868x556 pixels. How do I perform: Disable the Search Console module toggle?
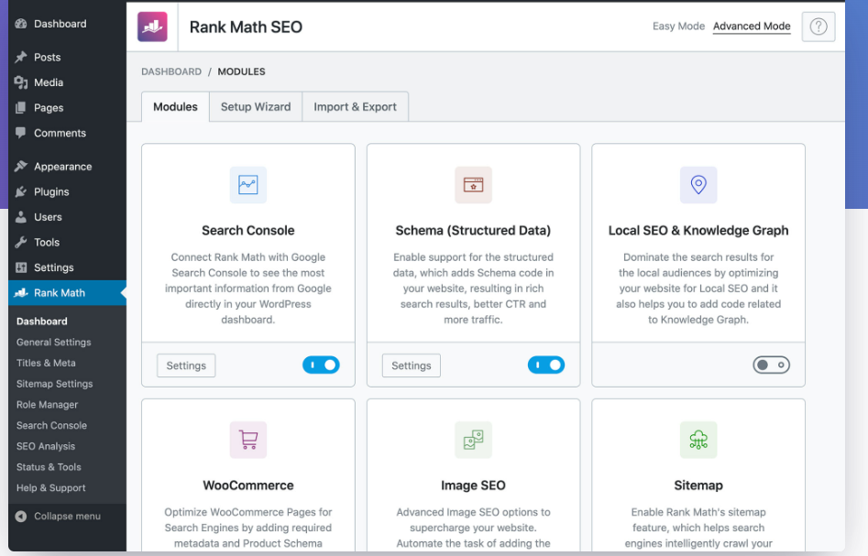tap(321, 365)
